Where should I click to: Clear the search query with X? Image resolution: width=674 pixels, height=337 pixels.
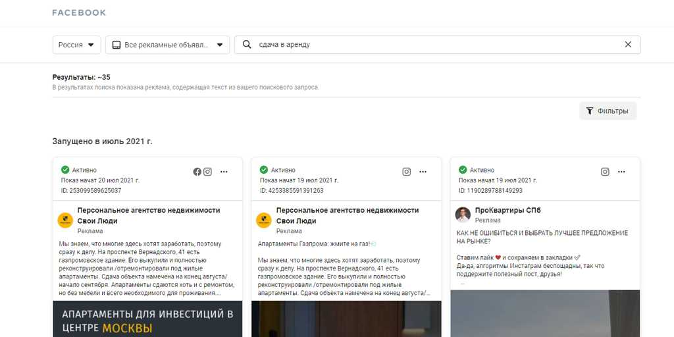pos(628,45)
